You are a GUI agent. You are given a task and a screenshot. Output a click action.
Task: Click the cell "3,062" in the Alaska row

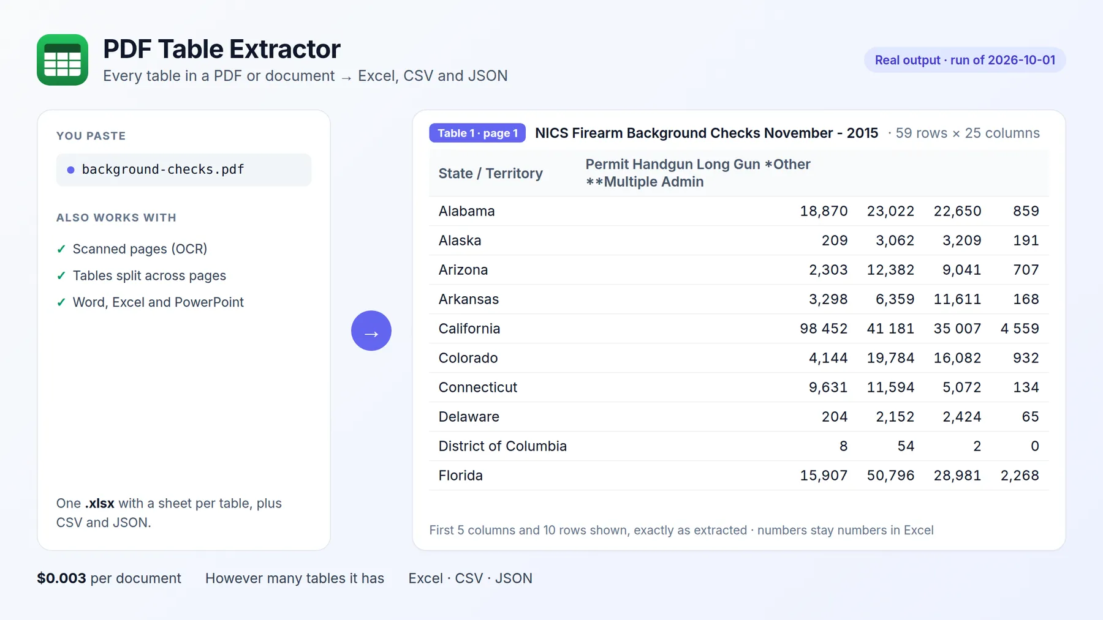point(895,241)
